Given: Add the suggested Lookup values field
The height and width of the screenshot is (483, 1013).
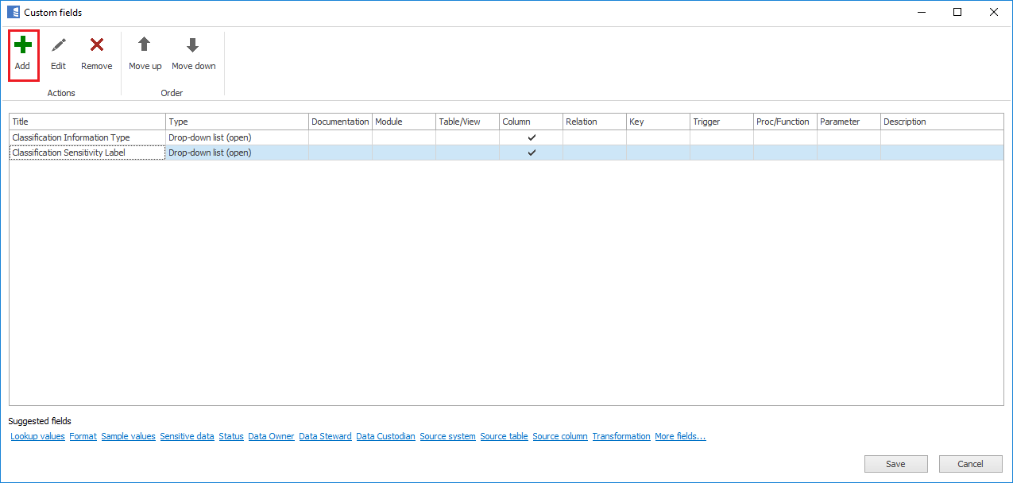Looking at the screenshot, I should (37, 436).
